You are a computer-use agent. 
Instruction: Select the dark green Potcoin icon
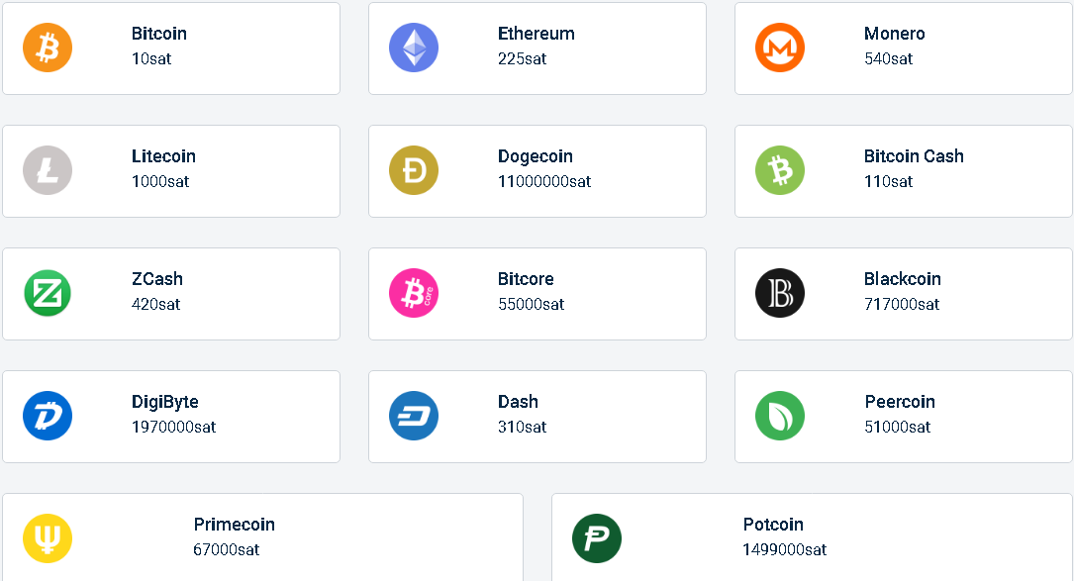point(597,538)
